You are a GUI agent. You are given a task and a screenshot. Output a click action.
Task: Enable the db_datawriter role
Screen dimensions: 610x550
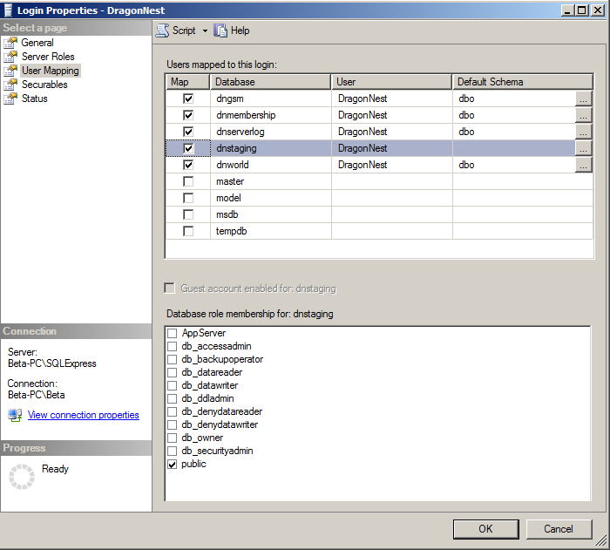coord(172,386)
